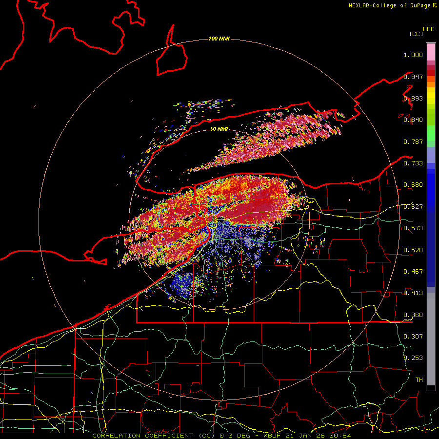Click the 0.360 color scale value
439x439 pixels.
tap(413, 315)
